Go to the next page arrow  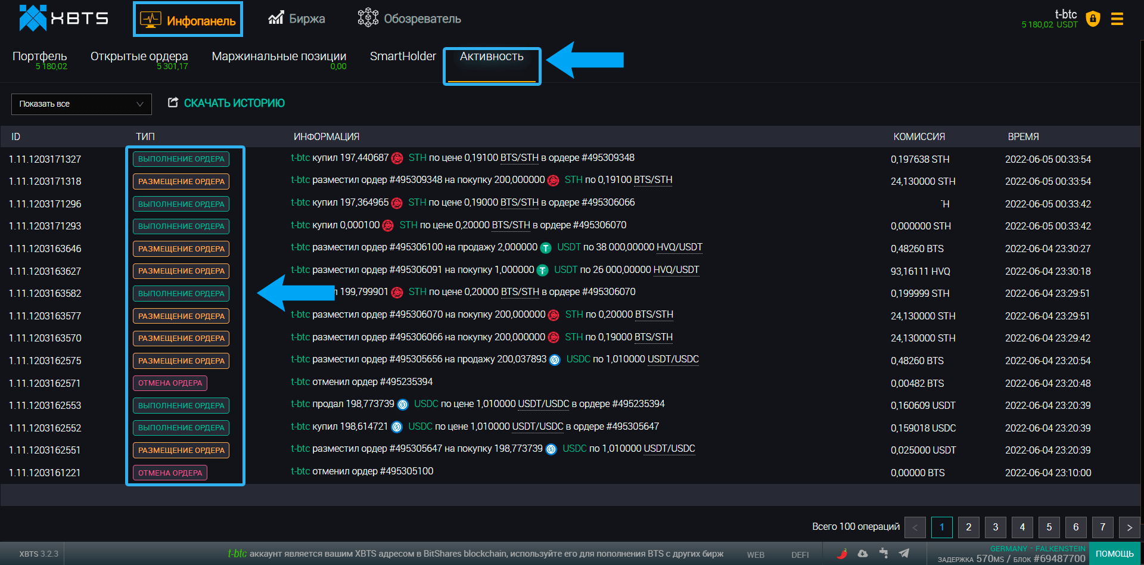[1129, 527]
